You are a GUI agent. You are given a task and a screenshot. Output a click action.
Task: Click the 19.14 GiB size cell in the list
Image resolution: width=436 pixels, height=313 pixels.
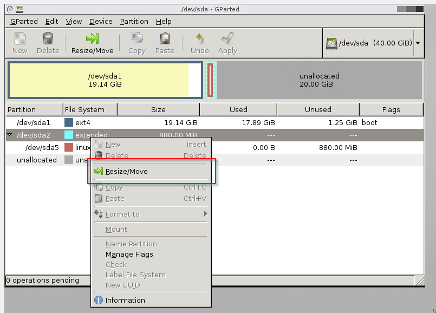pyautogui.click(x=181, y=122)
